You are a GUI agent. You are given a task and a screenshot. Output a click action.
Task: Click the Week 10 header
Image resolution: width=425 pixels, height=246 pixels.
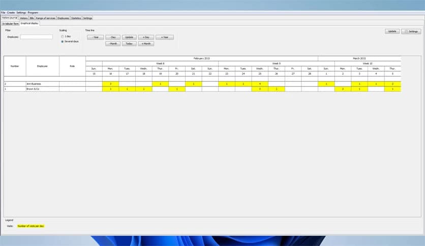368,64
